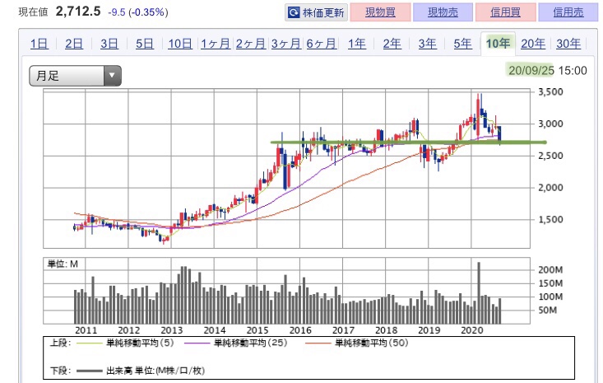Select the 1ヶ月 period tab
This screenshot has width=603, height=383.
pos(214,44)
